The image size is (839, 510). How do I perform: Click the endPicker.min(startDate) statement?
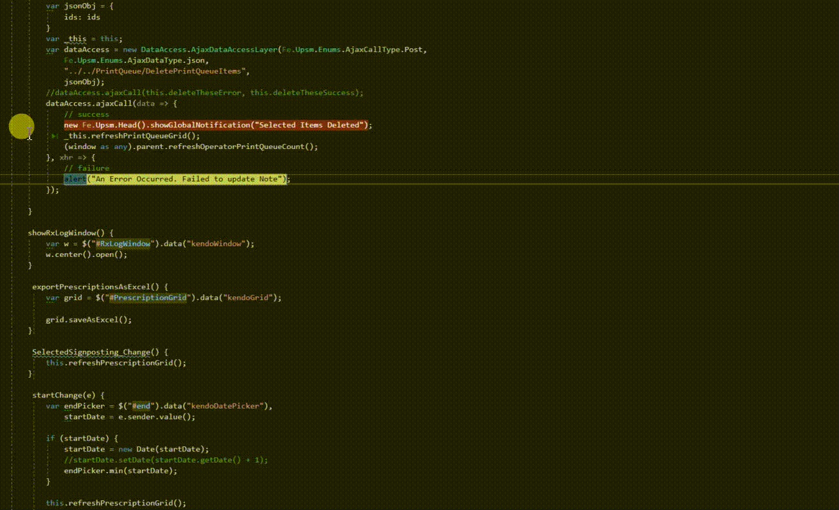point(119,470)
